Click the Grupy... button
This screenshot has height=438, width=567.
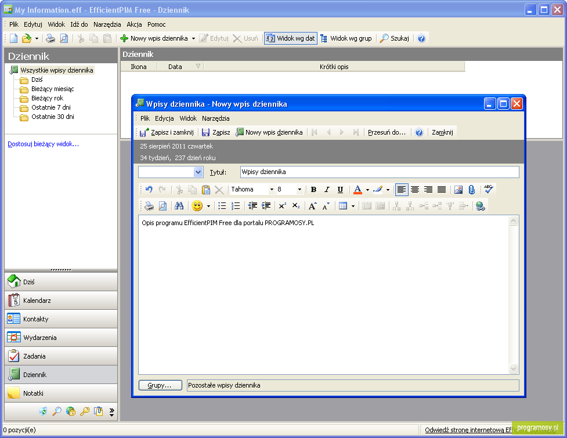pos(160,385)
